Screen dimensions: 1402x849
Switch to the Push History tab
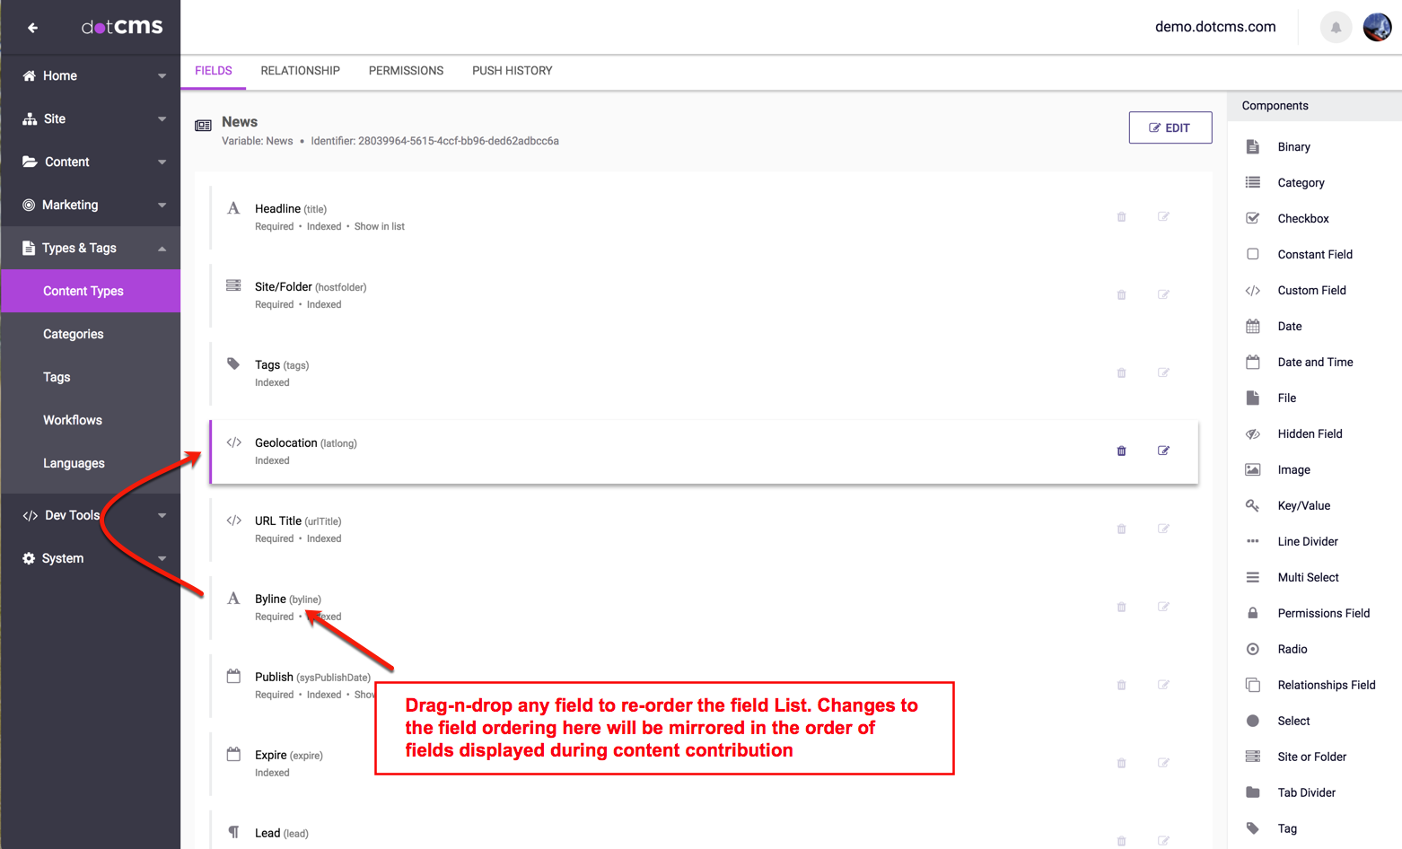(x=513, y=71)
